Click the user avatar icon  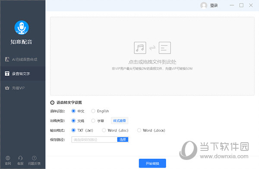(204, 6)
